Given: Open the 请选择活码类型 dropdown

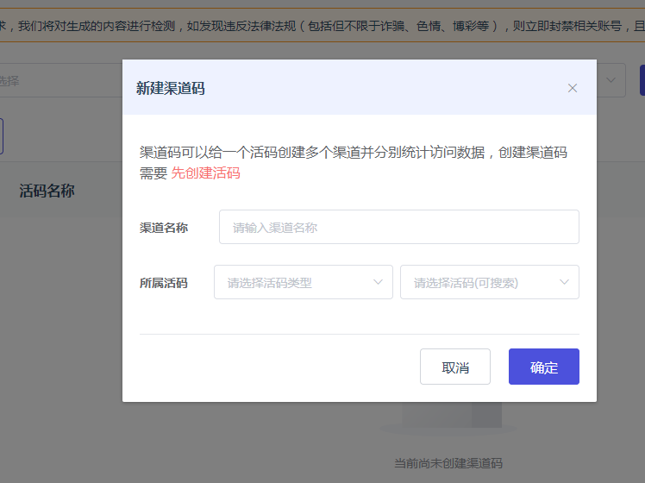Looking at the screenshot, I should click(x=304, y=282).
